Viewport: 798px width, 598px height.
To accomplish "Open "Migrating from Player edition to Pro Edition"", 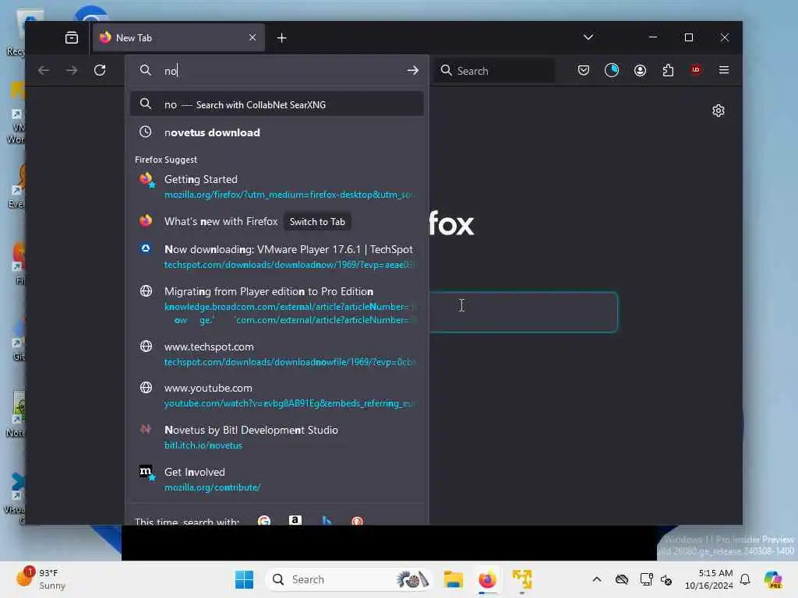I will [x=277, y=305].
